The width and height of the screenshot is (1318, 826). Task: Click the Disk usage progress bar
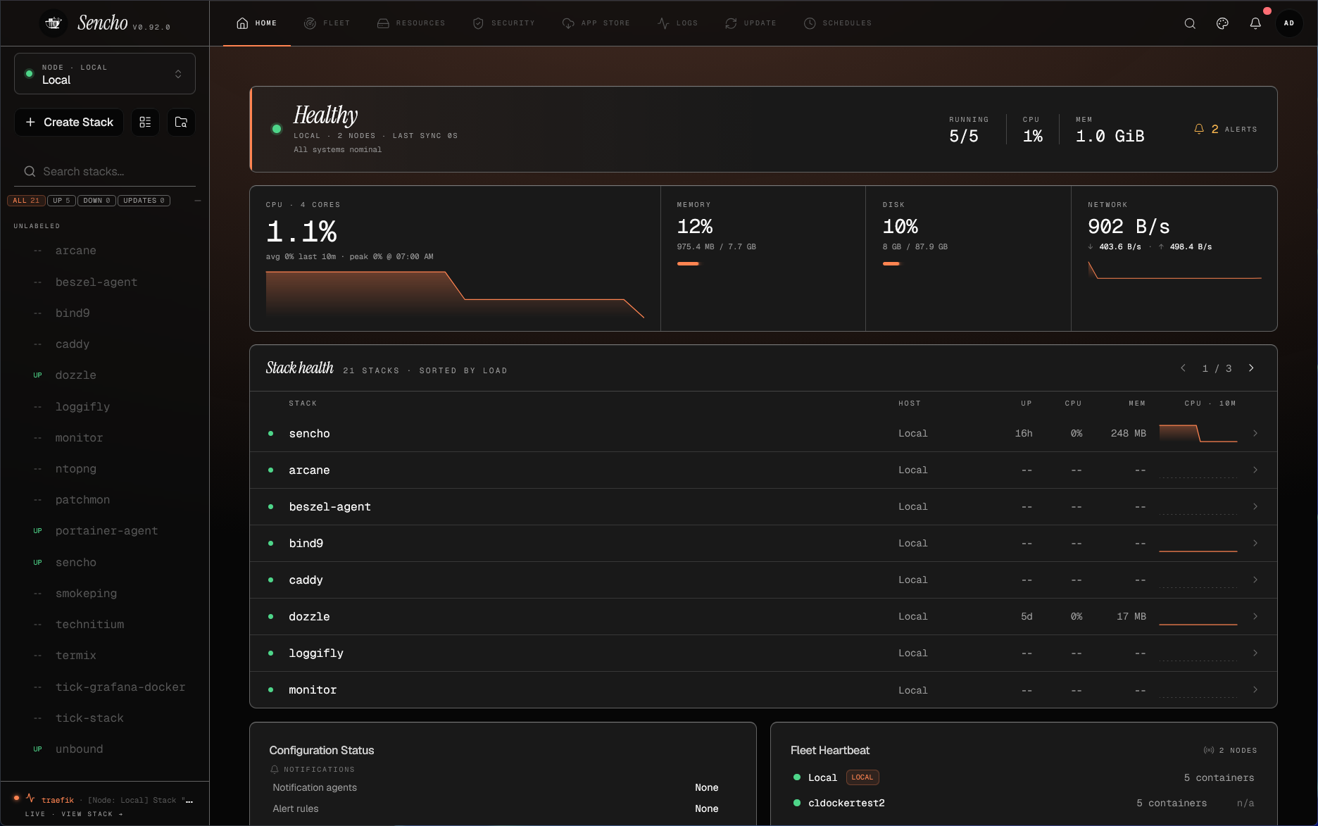coord(891,263)
